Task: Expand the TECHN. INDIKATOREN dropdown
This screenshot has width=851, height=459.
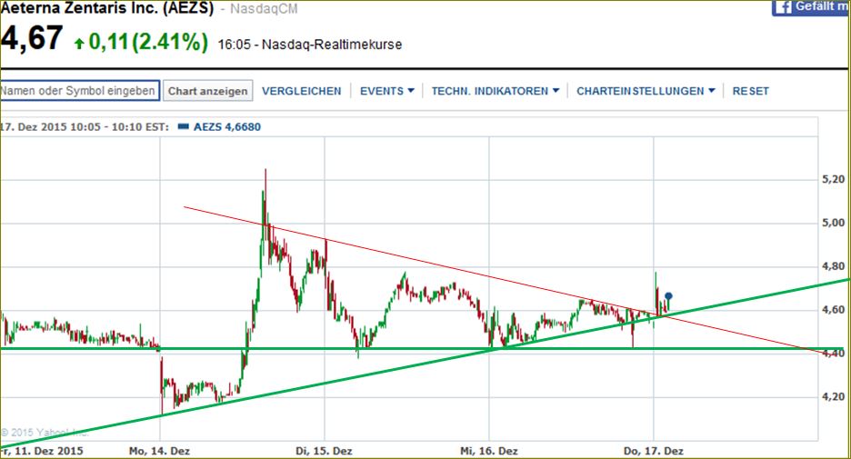Action: click(x=495, y=91)
